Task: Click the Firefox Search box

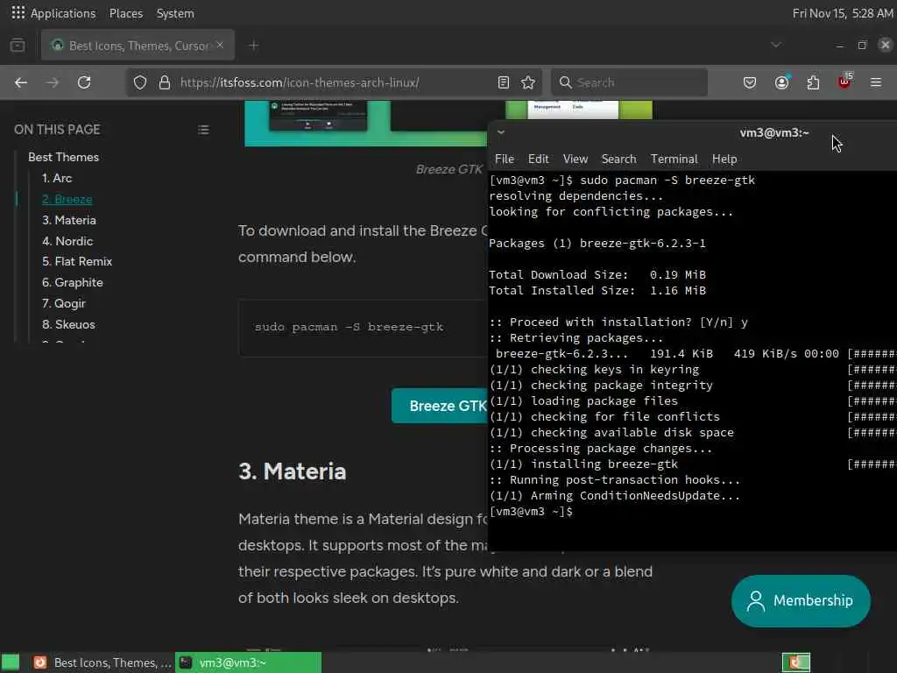Action: pos(629,82)
